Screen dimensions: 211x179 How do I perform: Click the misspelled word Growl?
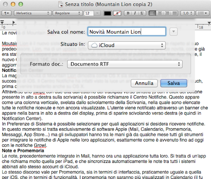[x=40, y=145]
